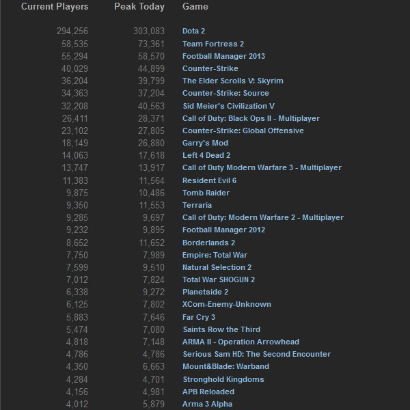
Task: Open the Resident Evil 6 entry
Action: [x=209, y=180]
